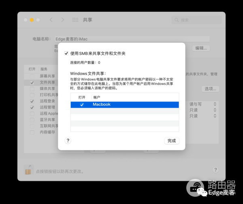Click the help button in Sharing window

pyautogui.click(x=215, y=170)
